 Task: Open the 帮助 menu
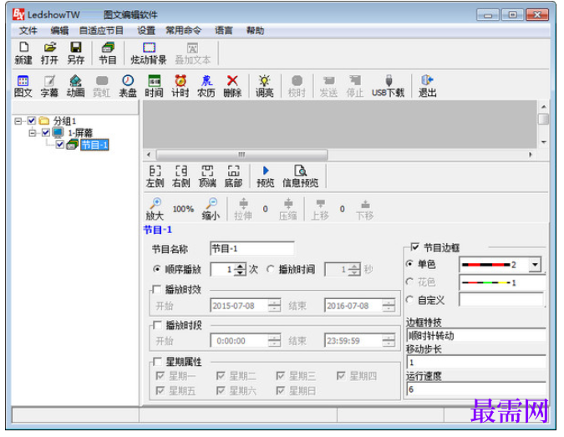255,31
